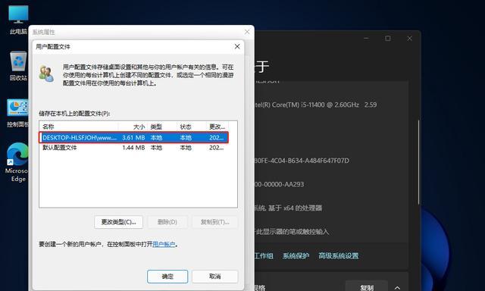This screenshot has width=485, height=291.
Task: Click the 更改类型(C)... button
Action: (118, 222)
